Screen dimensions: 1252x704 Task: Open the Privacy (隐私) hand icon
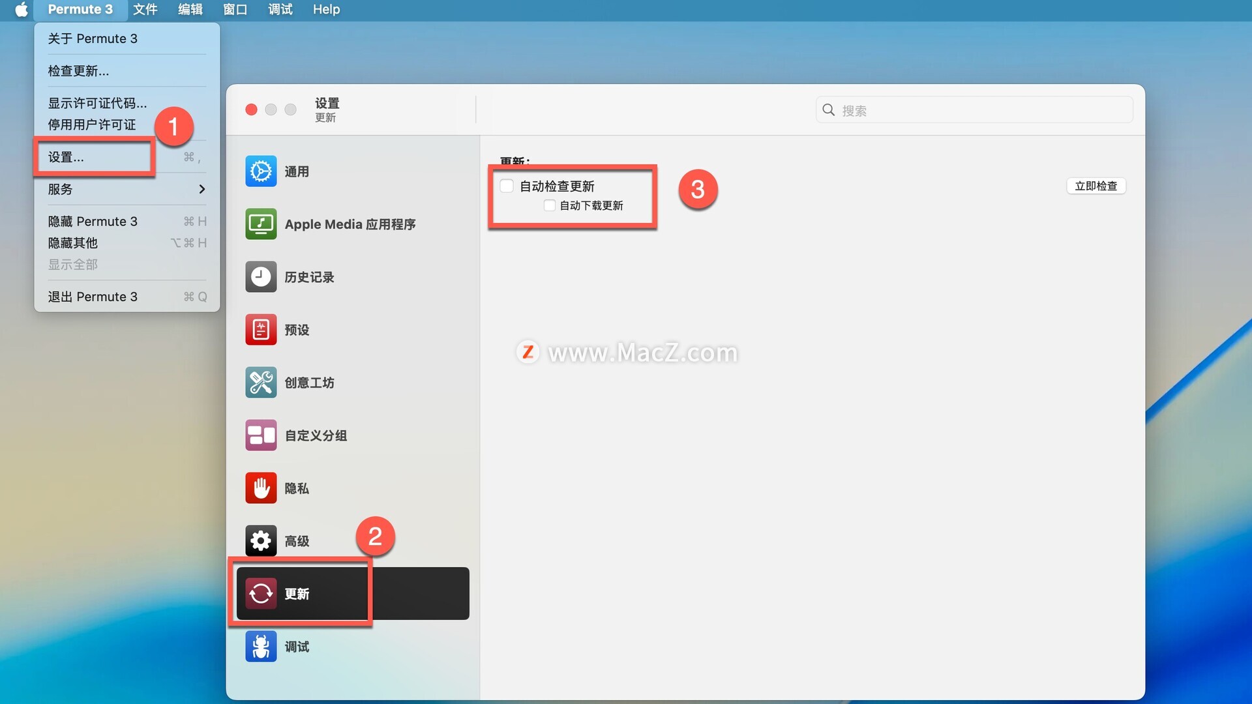261,488
